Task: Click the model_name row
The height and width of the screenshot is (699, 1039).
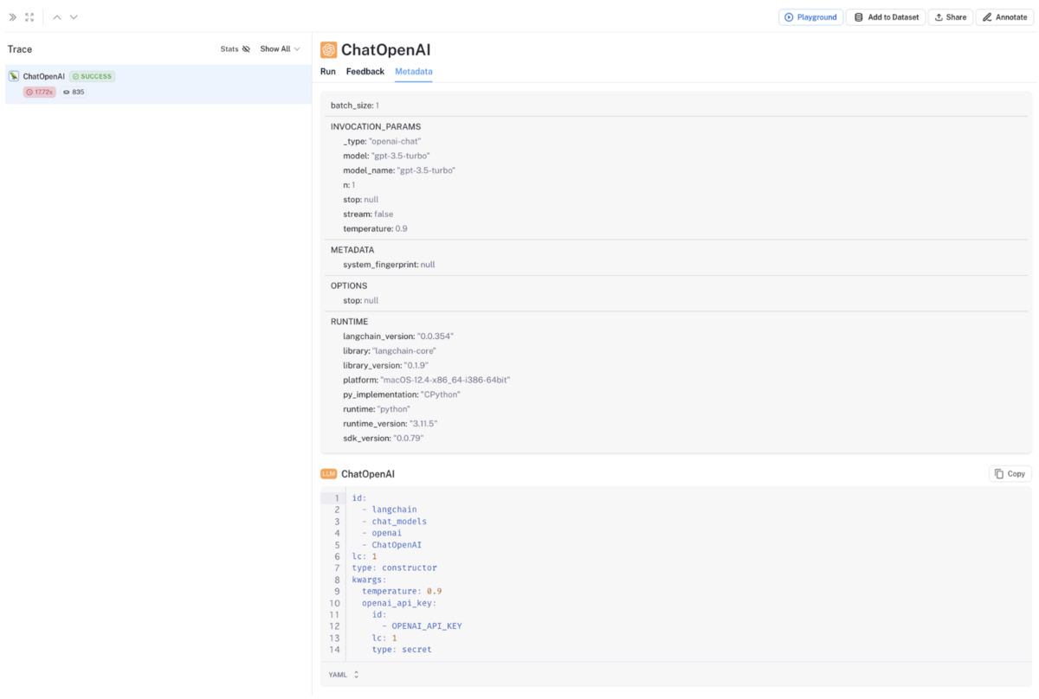Action: 399,170
